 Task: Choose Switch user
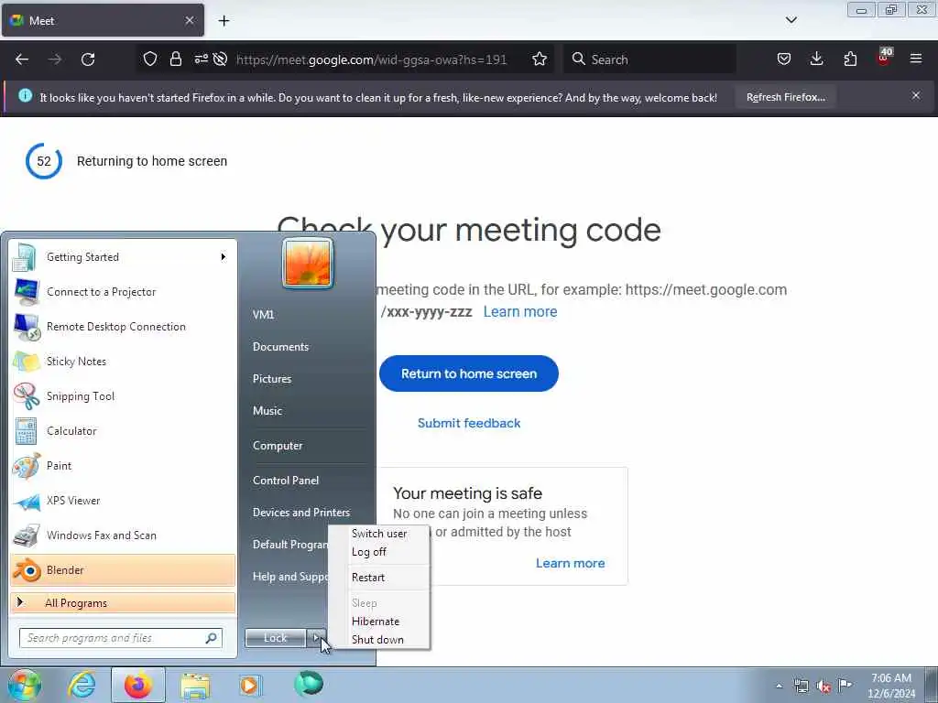coord(378,534)
